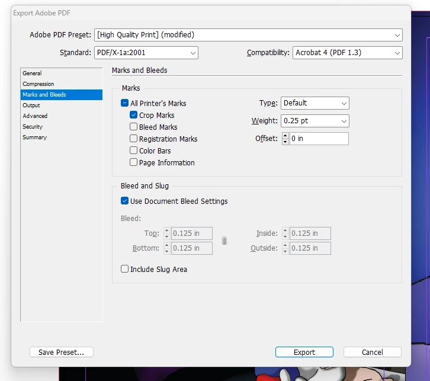
Task: Click the Cancel button
Action: [x=373, y=352]
